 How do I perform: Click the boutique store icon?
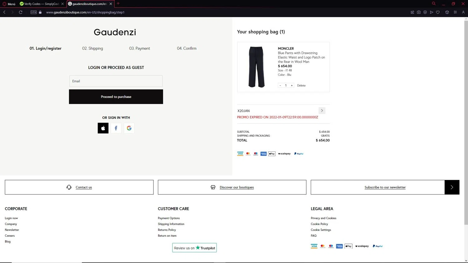[213, 187]
